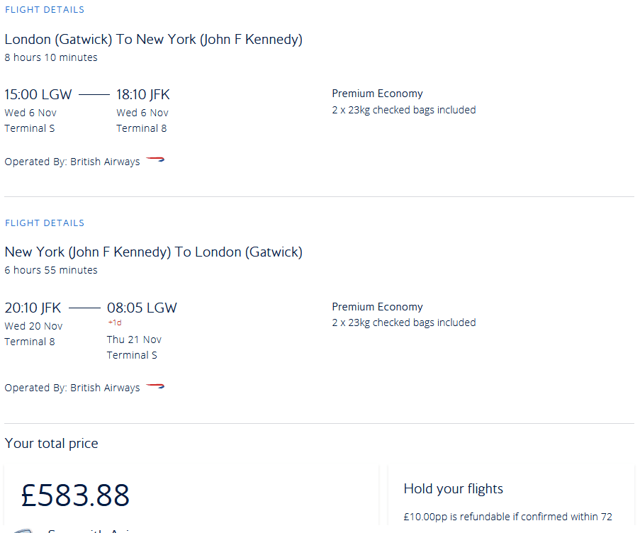The width and height of the screenshot is (640, 533).
Task: Select the New York to London route title
Action: 153,252
